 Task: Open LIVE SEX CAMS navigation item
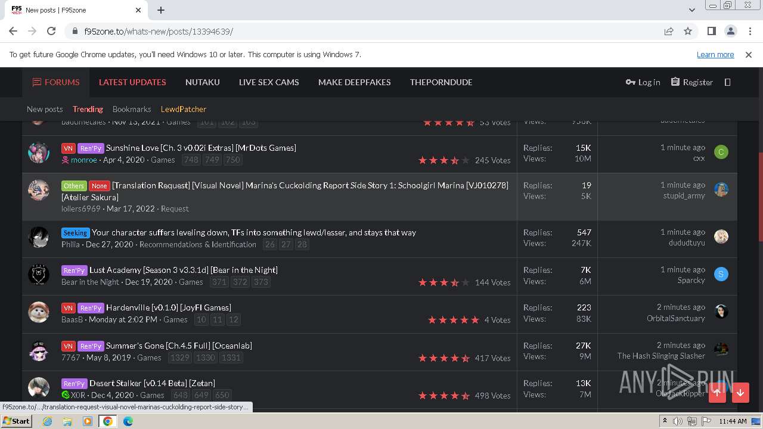(269, 82)
